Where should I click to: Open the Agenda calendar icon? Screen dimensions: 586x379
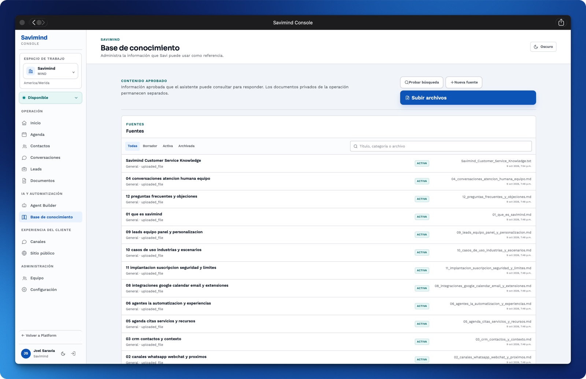point(24,134)
